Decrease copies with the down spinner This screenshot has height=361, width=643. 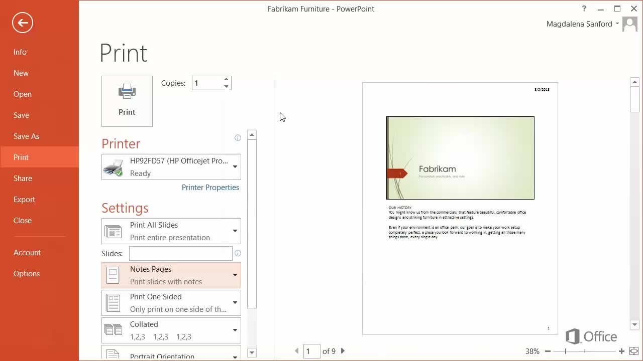click(x=226, y=86)
